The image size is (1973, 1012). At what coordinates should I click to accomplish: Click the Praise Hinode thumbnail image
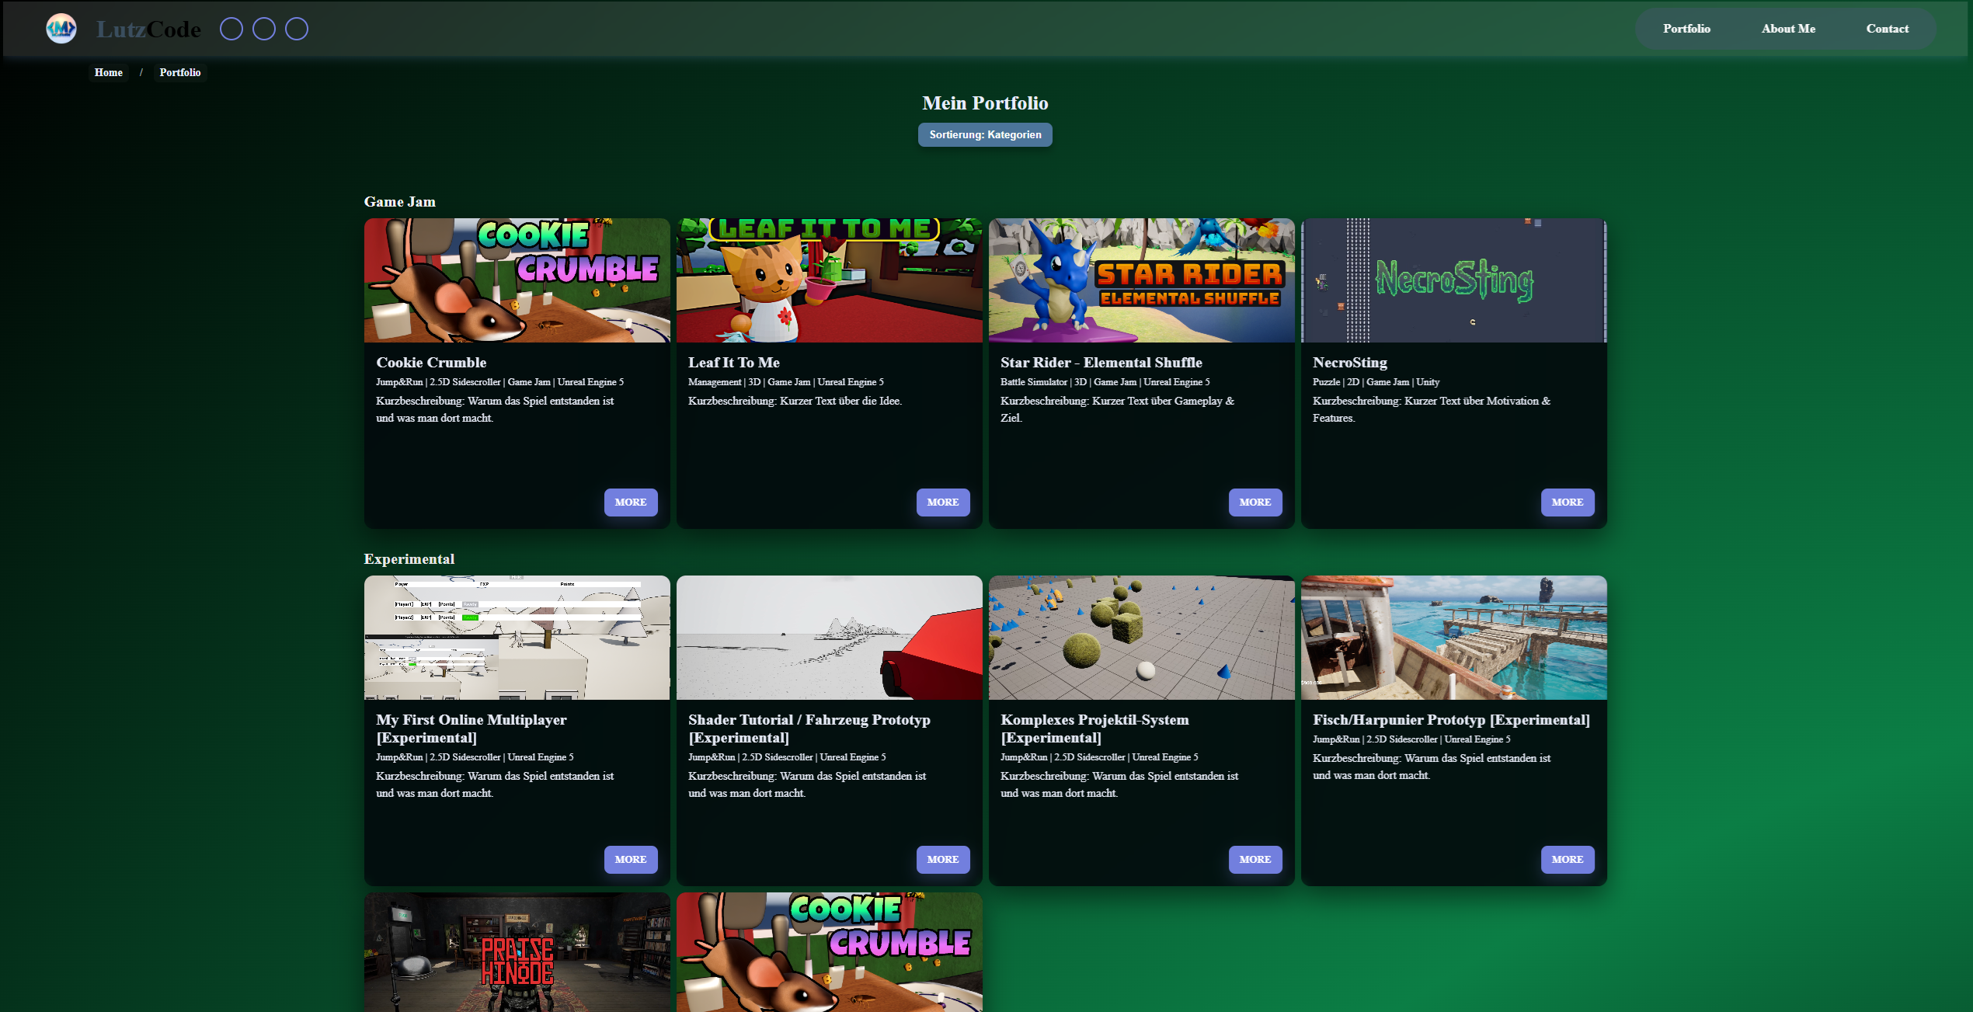click(517, 952)
